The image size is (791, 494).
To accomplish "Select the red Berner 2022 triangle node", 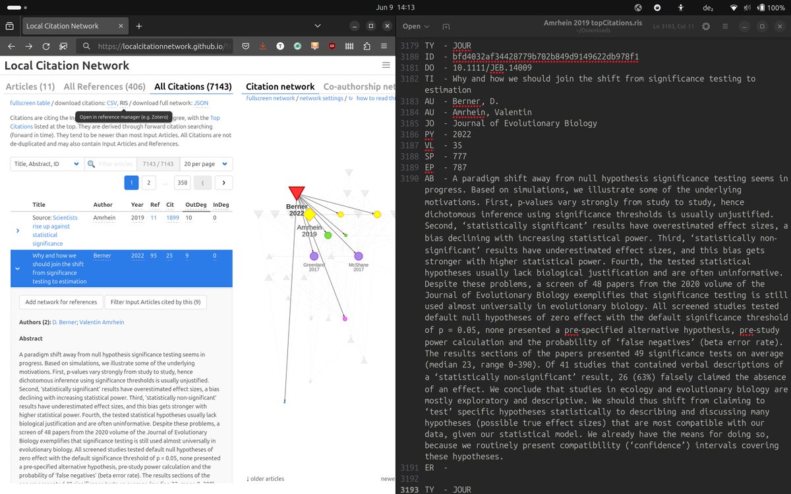I will [297, 193].
